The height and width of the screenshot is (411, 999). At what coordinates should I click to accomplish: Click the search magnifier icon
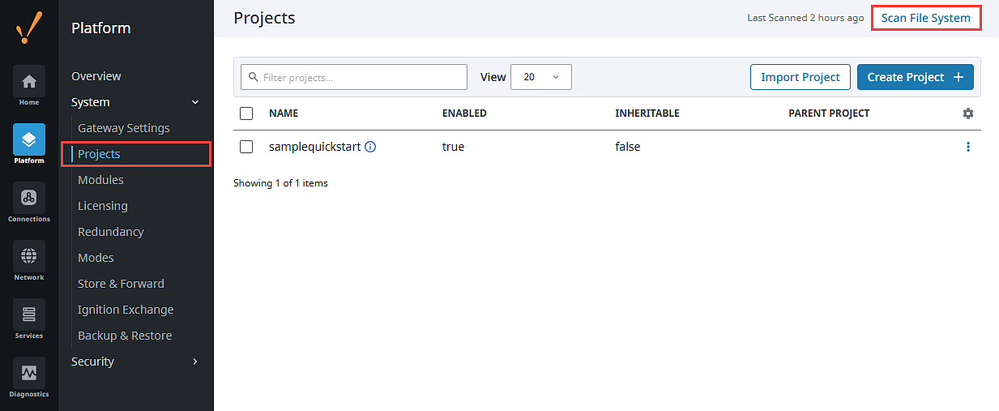pos(254,77)
